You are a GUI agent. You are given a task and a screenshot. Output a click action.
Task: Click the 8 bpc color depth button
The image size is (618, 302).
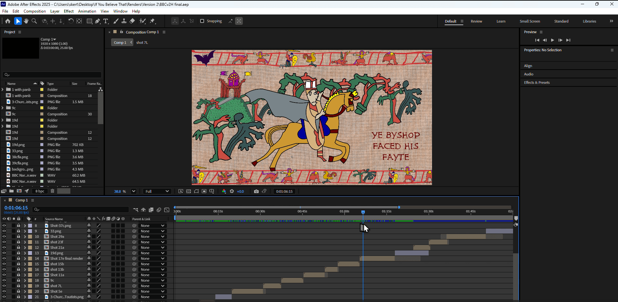(40, 191)
